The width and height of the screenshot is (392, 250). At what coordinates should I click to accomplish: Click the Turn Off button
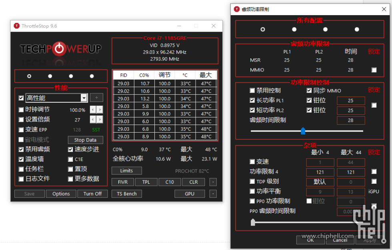[x=92, y=194]
